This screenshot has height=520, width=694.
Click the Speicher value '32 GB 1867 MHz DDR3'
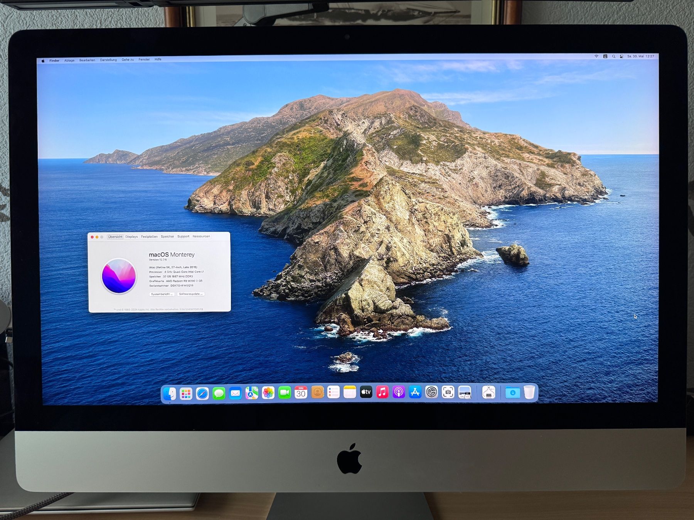click(x=178, y=276)
